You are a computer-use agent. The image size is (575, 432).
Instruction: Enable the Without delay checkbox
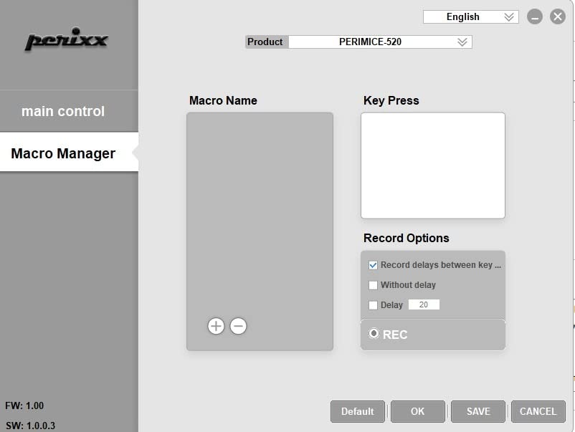pos(373,285)
